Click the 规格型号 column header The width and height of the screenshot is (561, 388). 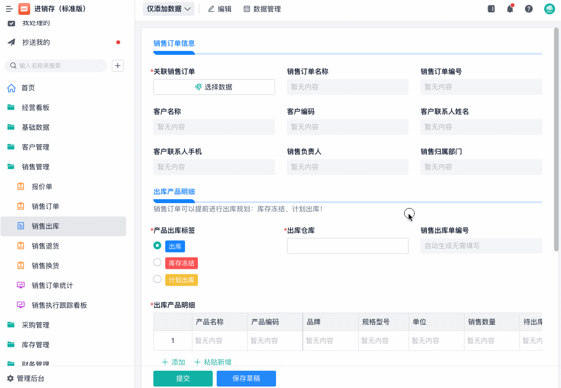pyautogui.click(x=383, y=322)
